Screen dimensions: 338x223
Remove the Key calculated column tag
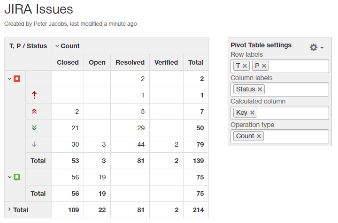253,113
